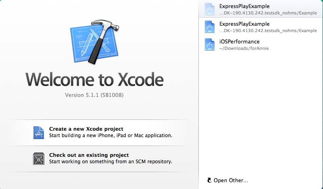
Task: Select the highlighted first ExpressPlayExample project file icon
Action: click(x=209, y=9)
